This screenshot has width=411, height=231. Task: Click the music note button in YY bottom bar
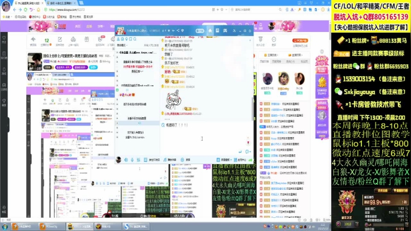pyautogui.click(x=170, y=160)
